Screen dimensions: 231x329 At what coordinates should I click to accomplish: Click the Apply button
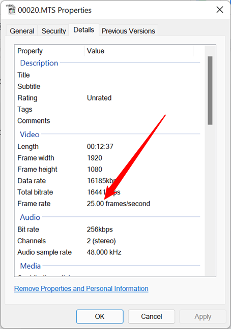203,316
